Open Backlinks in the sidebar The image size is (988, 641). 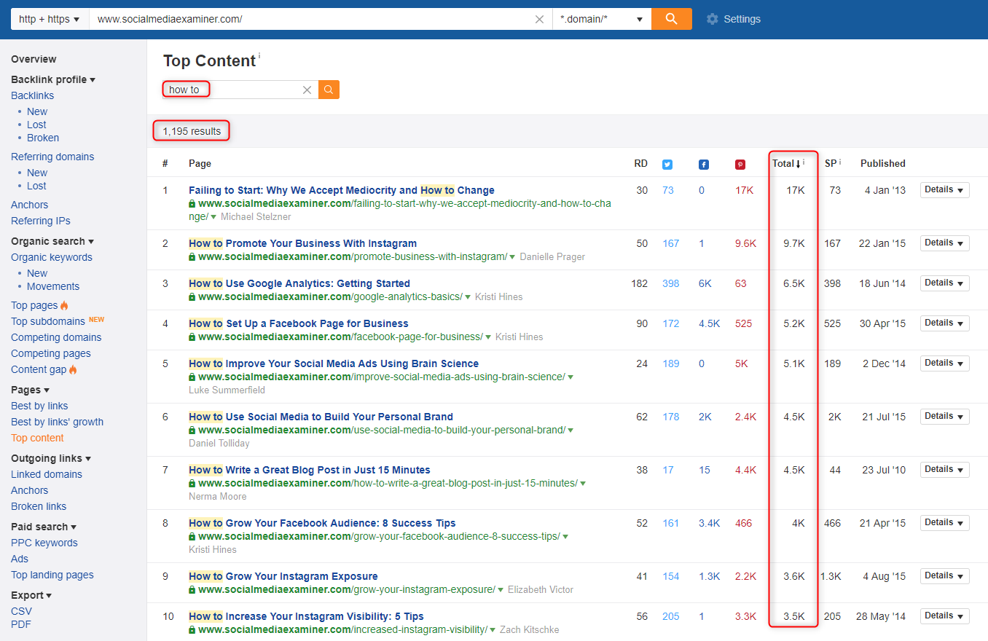pyautogui.click(x=32, y=95)
